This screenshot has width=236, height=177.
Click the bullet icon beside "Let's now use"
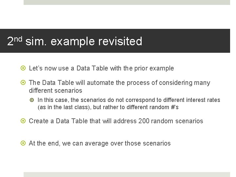[23, 68]
